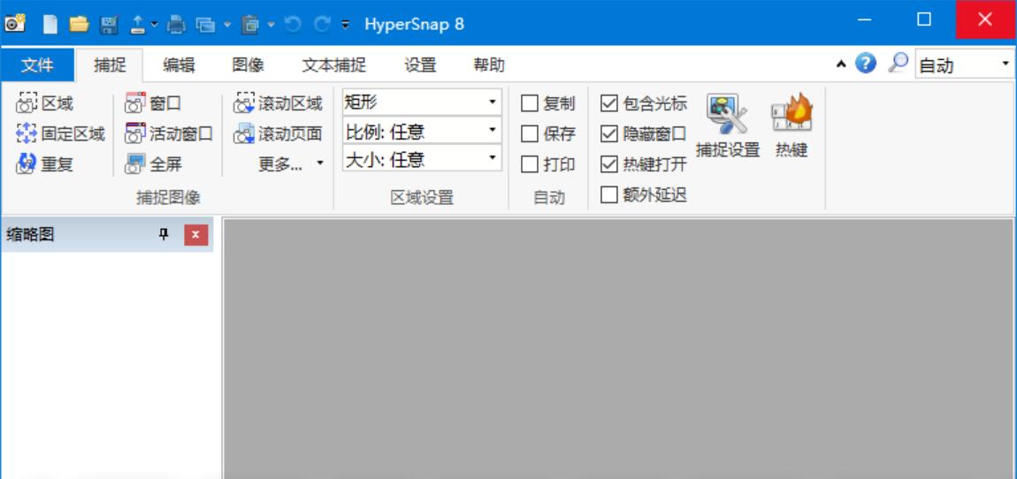Screen dimensions: 1017x479
Task: Close the 缩略图 thumbnail panel
Action: click(x=195, y=234)
